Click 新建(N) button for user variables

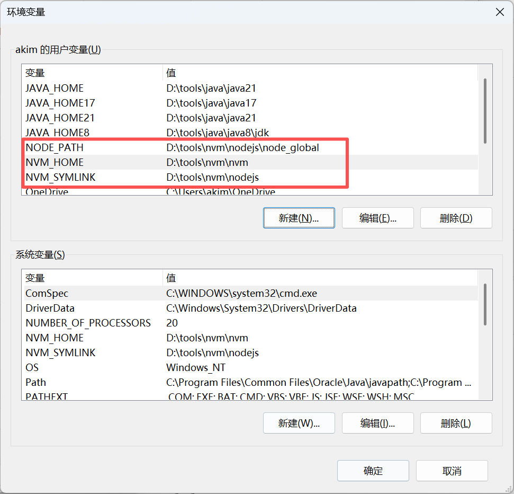pos(299,218)
